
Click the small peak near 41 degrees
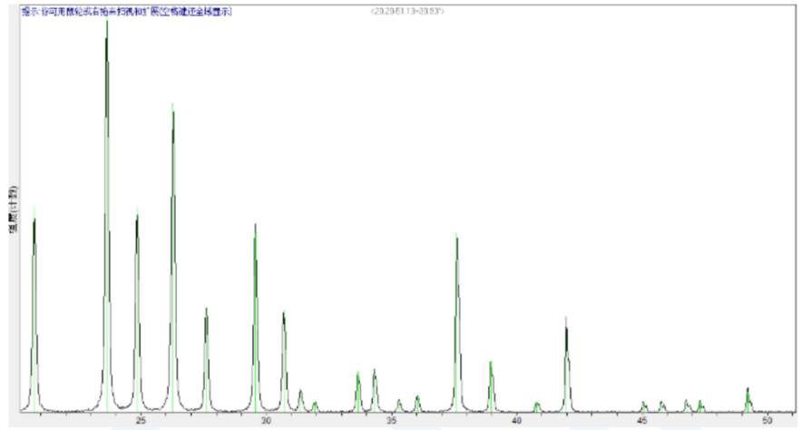point(537,406)
